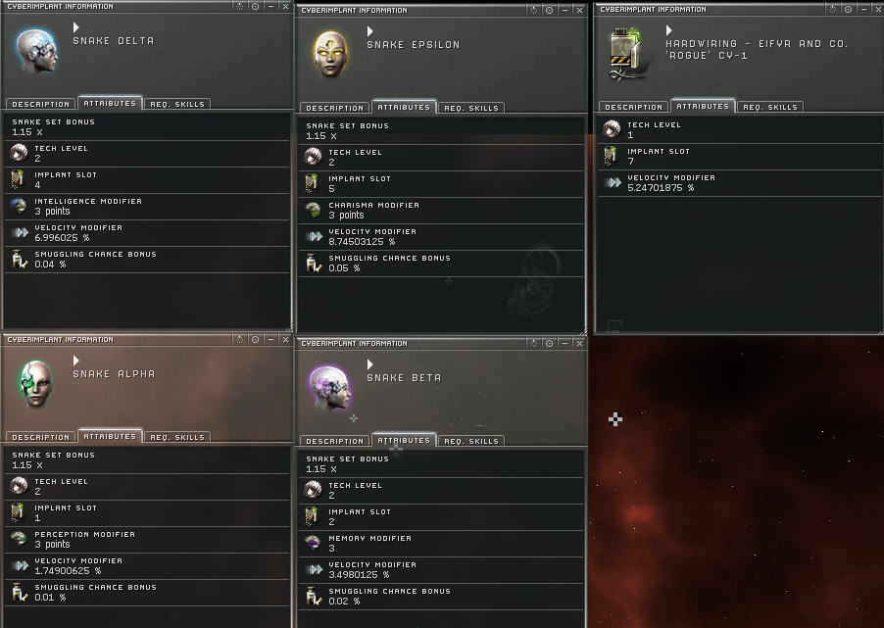Image resolution: width=884 pixels, height=628 pixels.
Task: Open the Description tab in the Snake Beta window
Action: tap(335, 441)
